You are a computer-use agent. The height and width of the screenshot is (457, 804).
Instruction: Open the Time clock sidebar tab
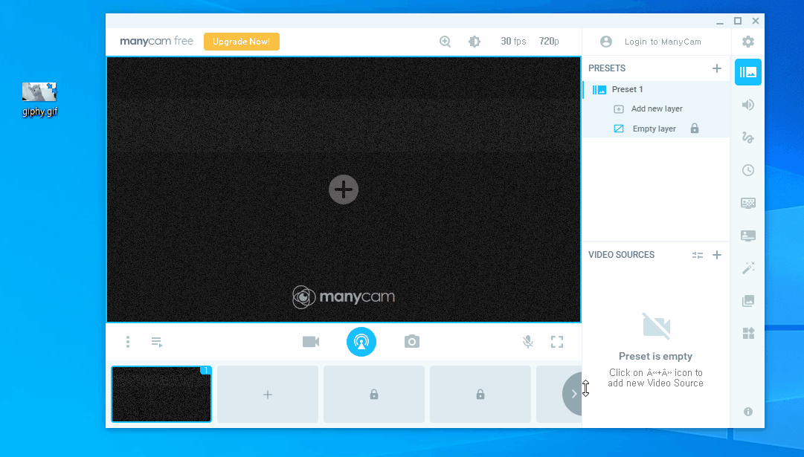[x=748, y=170]
